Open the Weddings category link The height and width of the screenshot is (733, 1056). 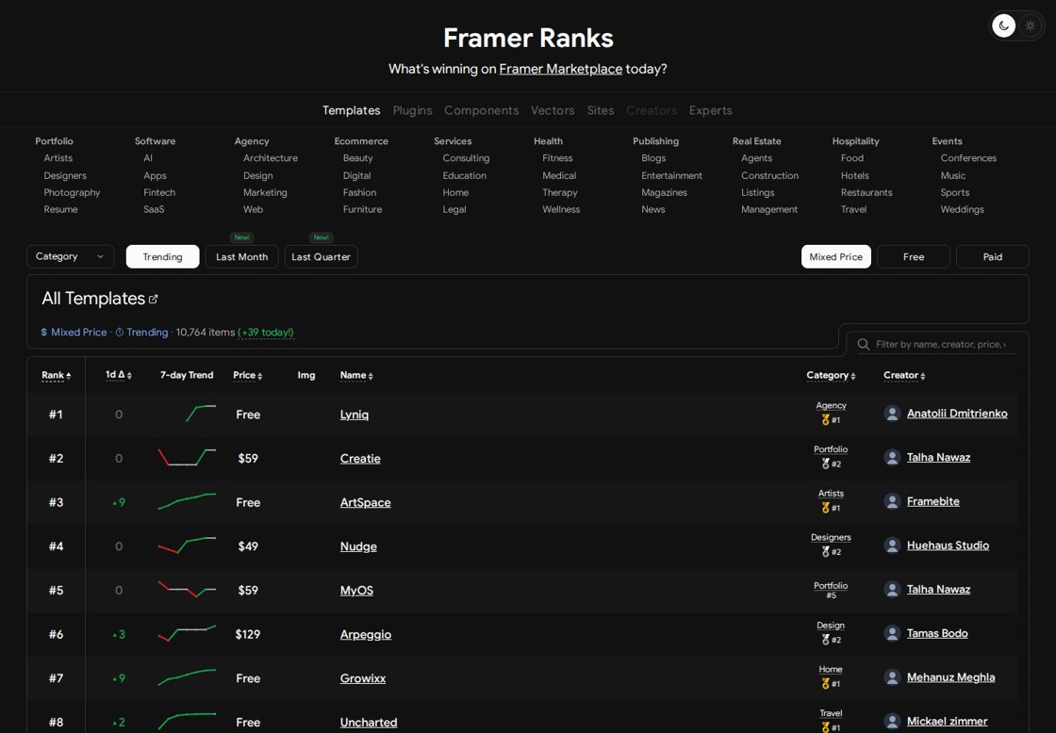[x=962, y=209]
